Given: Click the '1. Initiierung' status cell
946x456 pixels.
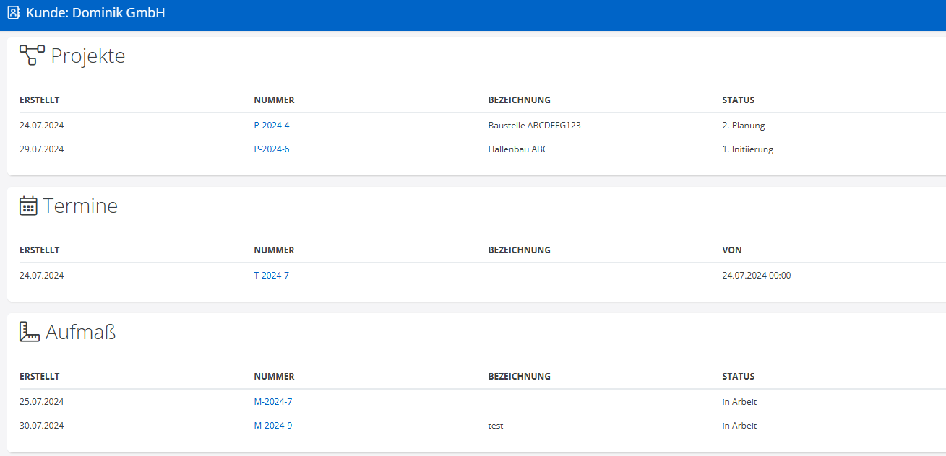Looking at the screenshot, I should pos(747,149).
